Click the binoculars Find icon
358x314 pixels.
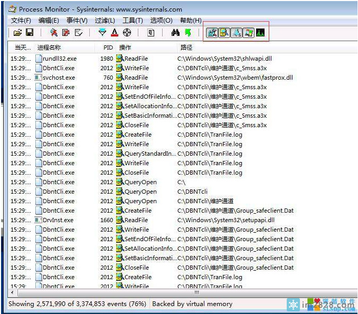tap(175, 33)
